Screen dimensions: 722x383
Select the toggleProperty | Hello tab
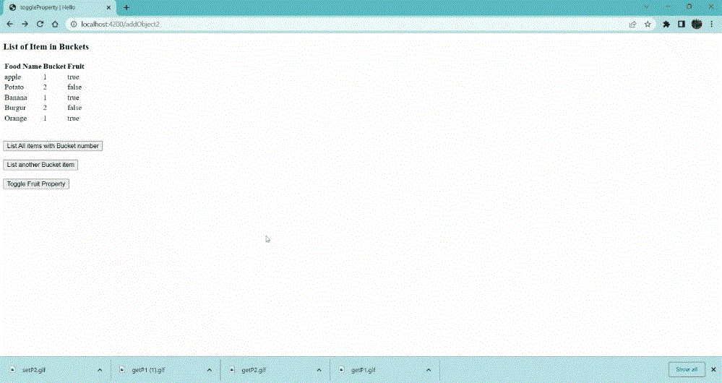(x=60, y=7)
